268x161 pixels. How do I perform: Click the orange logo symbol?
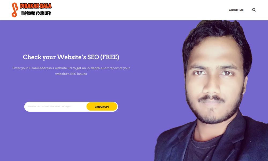click(15, 10)
